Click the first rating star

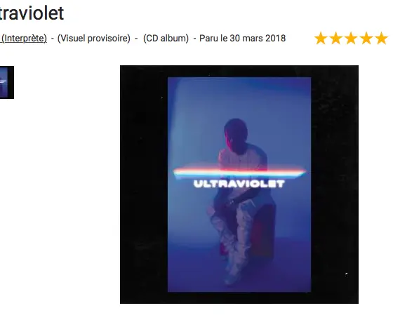pos(321,39)
